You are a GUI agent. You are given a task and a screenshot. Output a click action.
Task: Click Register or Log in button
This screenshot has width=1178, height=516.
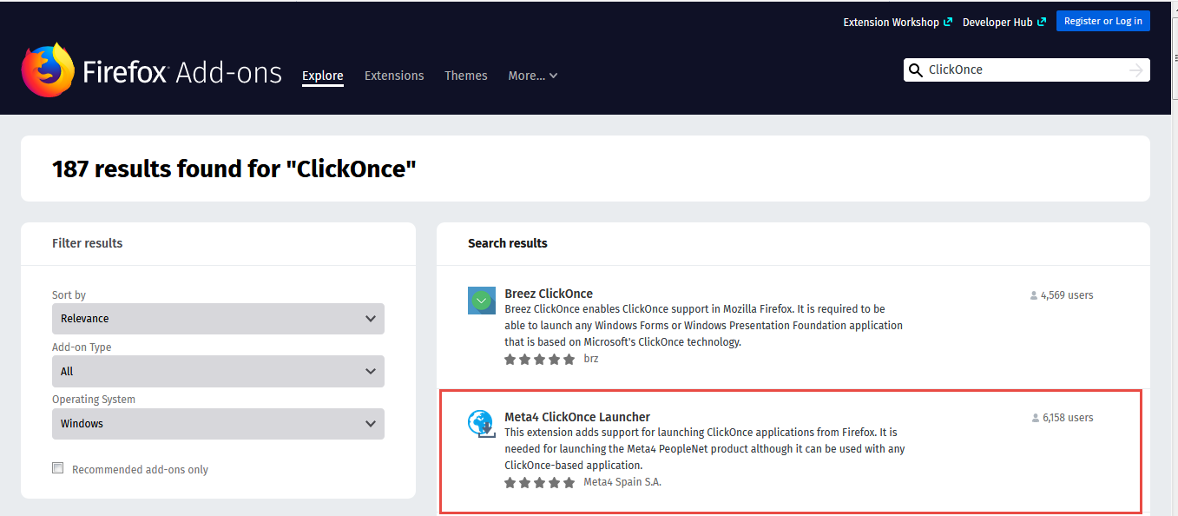[x=1102, y=21]
